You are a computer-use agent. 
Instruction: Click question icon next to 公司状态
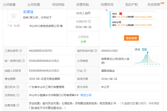(x=90, y=37)
